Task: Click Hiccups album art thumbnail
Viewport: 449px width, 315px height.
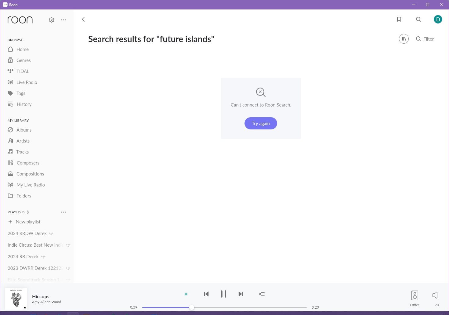Action: click(16, 299)
